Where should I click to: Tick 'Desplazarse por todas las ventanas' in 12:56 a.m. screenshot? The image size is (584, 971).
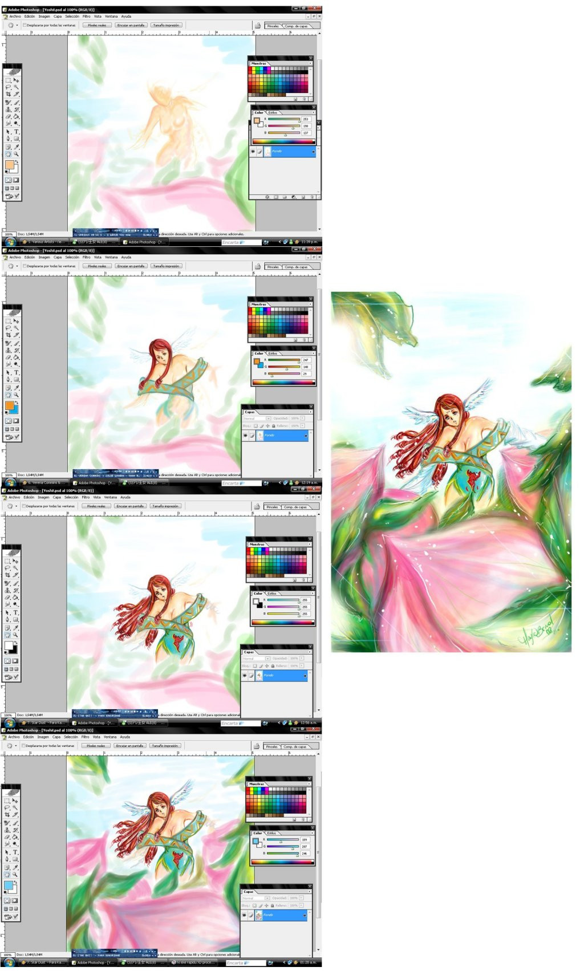pyautogui.click(x=23, y=506)
